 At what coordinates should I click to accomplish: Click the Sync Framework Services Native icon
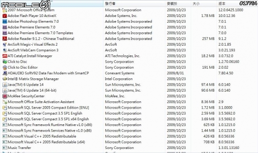[x=5, y=131]
